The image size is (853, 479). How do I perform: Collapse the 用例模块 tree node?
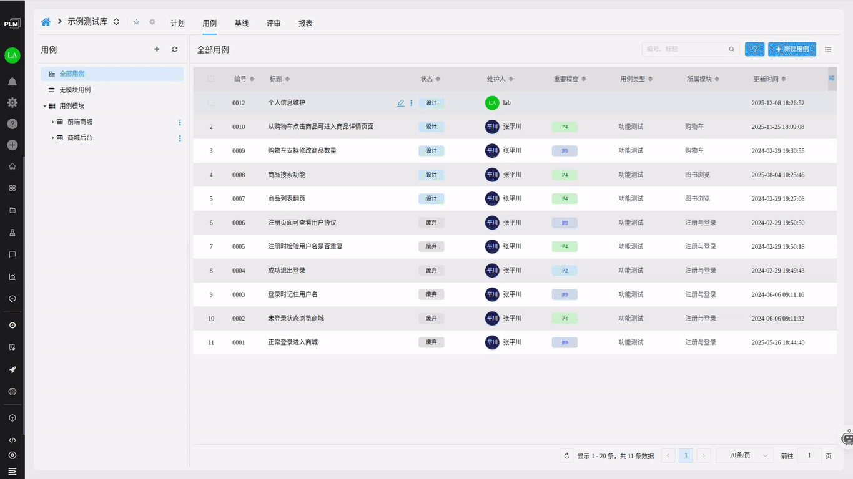coord(45,105)
